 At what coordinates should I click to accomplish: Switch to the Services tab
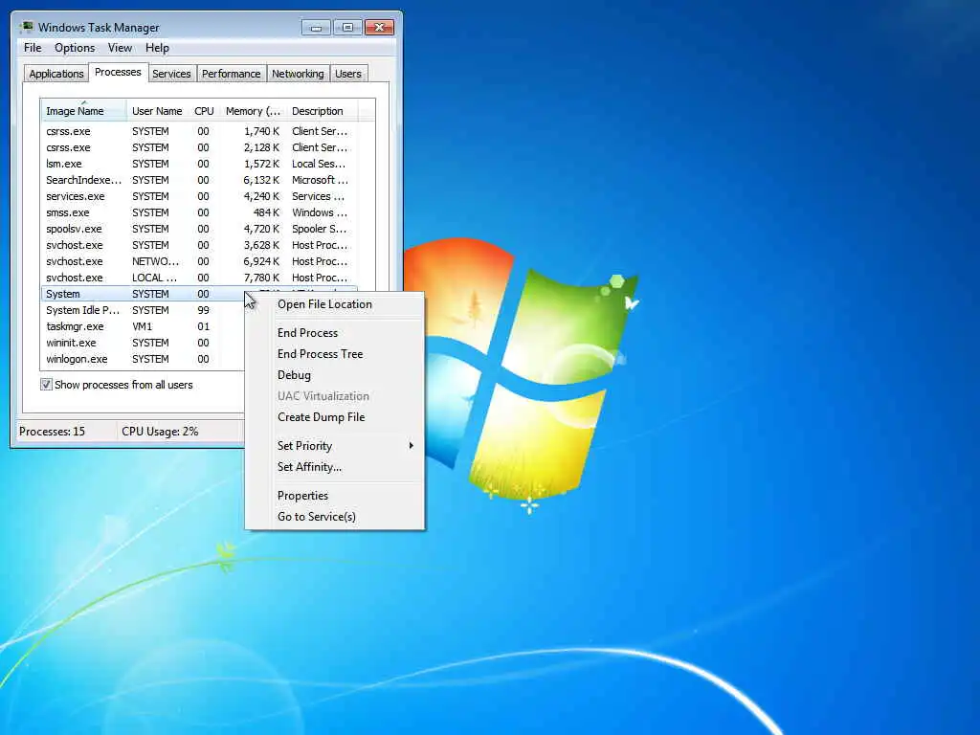pos(171,74)
